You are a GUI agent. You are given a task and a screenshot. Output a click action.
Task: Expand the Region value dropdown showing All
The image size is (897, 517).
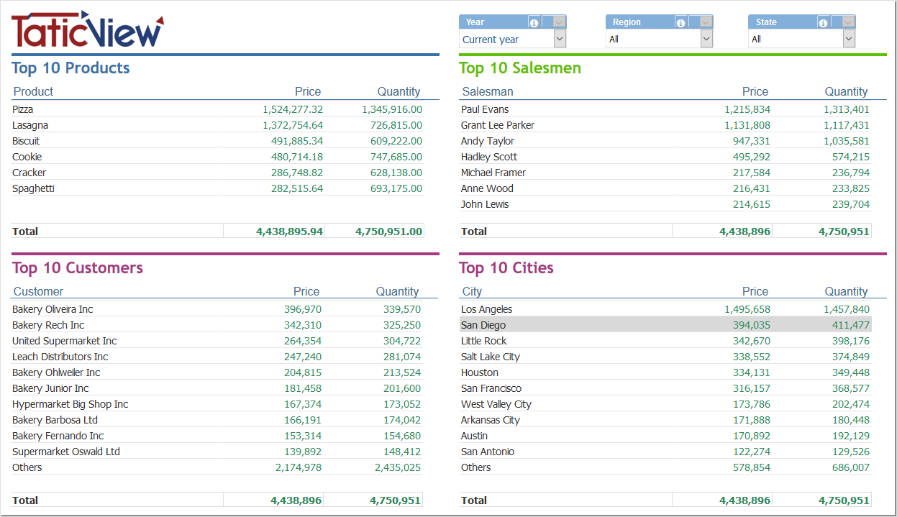click(x=706, y=40)
